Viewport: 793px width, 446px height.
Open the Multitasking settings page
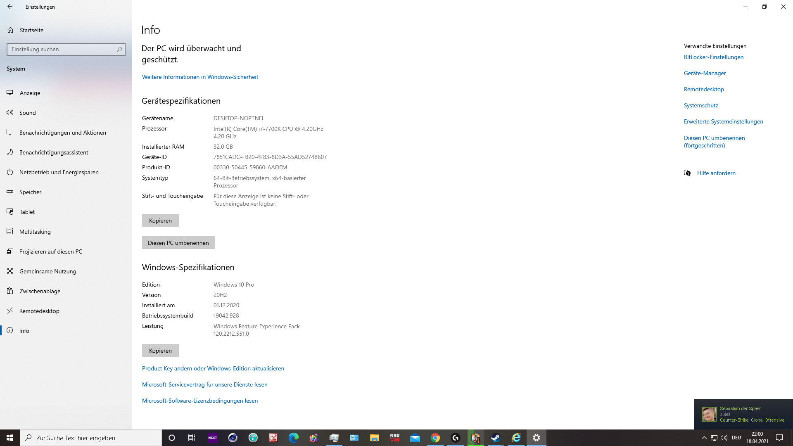[35, 232]
